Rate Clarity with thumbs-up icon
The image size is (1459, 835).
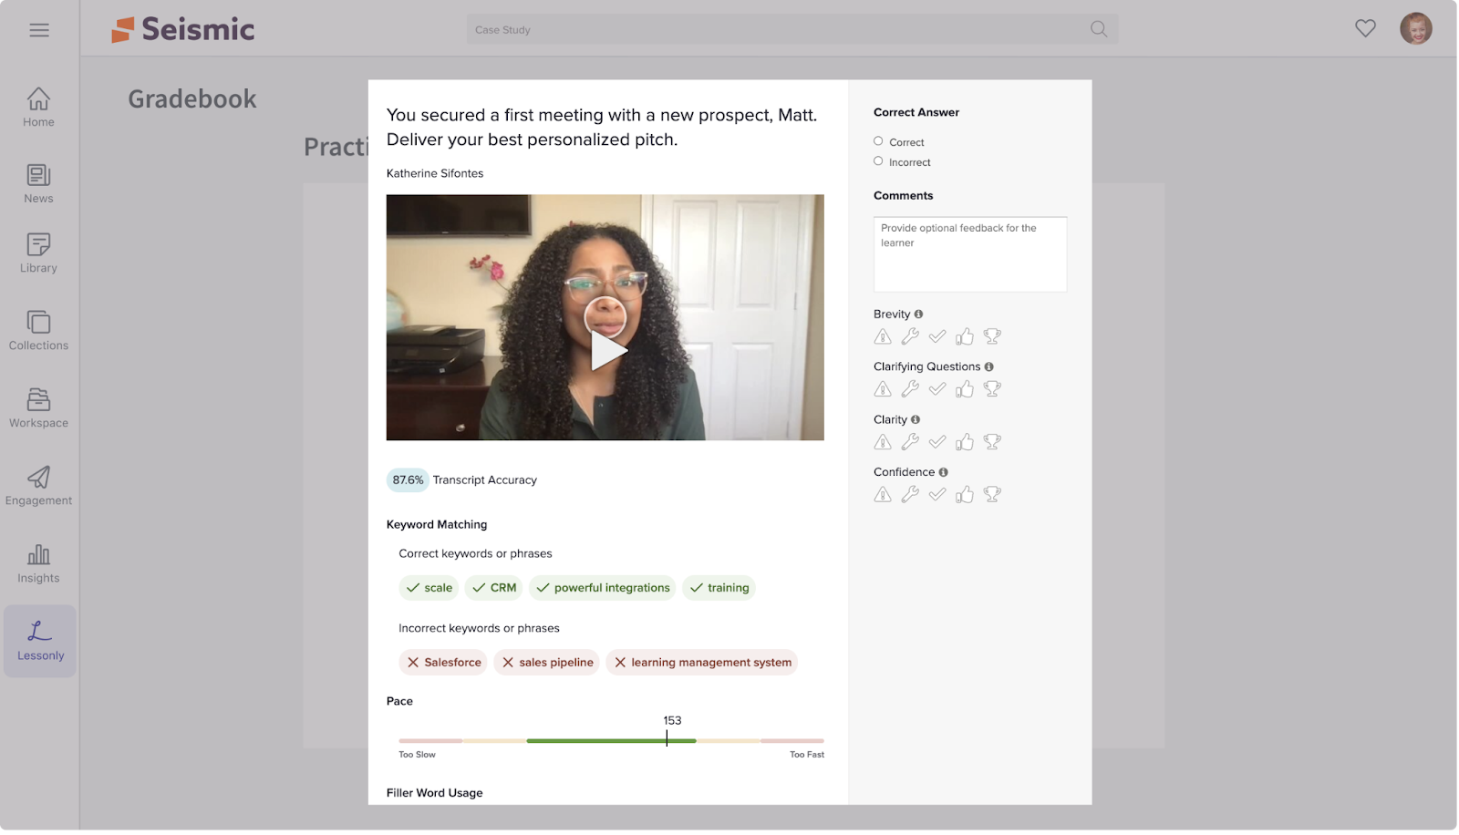(x=966, y=443)
